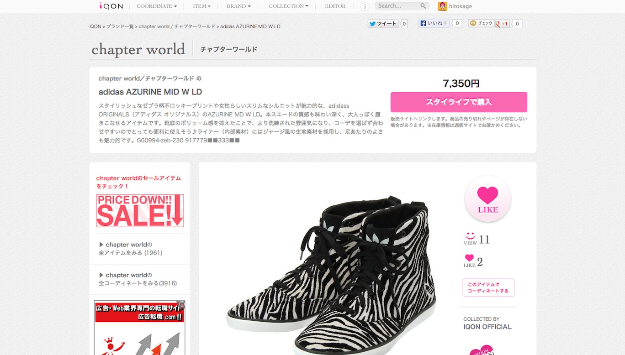Viewport: 625px width, 355px height.
Task: Click the mixi check share button
Action: [481, 23]
